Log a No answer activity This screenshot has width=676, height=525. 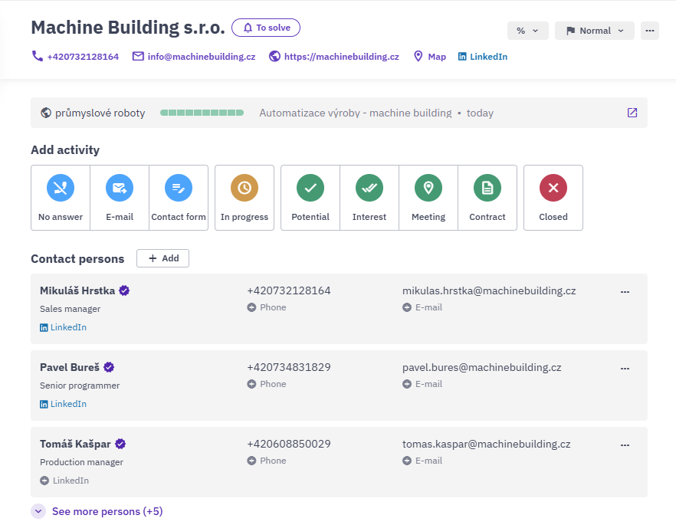(x=61, y=198)
